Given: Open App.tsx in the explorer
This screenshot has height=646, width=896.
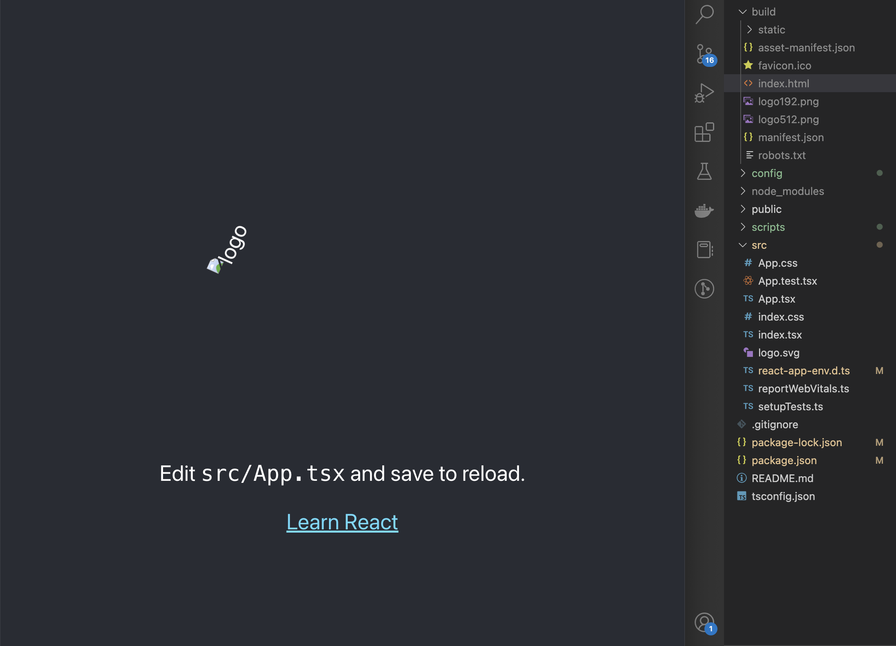Looking at the screenshot, I should [x=776, y=299].
